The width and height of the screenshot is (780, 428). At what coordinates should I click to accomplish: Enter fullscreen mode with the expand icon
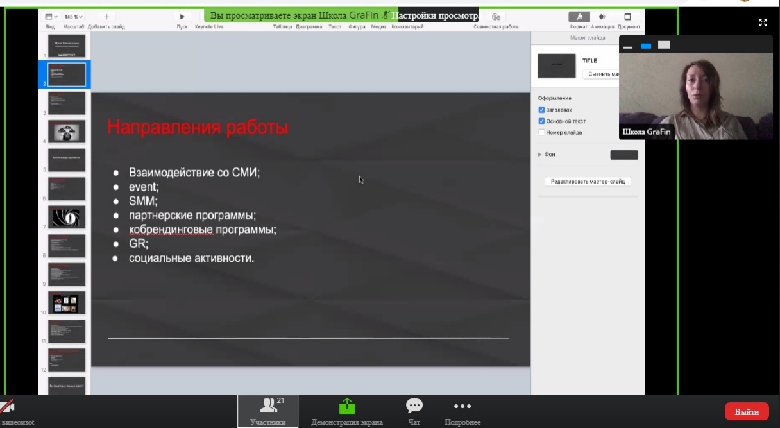[x=763, y=22]
